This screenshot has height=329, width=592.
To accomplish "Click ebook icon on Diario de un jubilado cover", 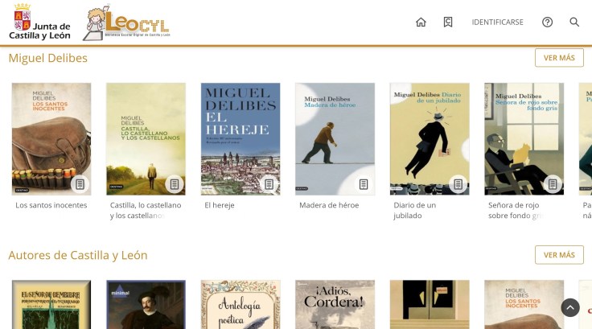I will coord(458,184).
